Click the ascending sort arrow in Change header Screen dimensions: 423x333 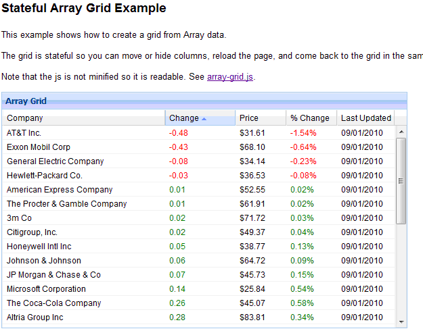pyautogui.click(x=204, y=119)
